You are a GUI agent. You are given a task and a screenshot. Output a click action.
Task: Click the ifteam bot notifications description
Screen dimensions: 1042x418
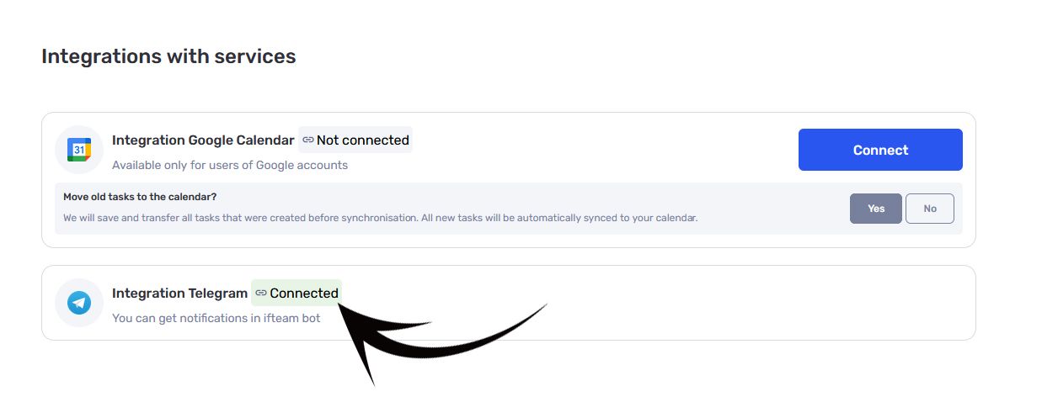(x=216, y=318)
